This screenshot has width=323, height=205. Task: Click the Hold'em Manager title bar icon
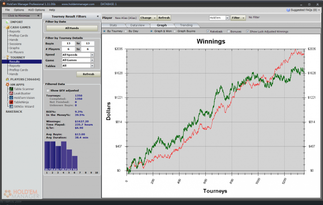click(4, 4)
